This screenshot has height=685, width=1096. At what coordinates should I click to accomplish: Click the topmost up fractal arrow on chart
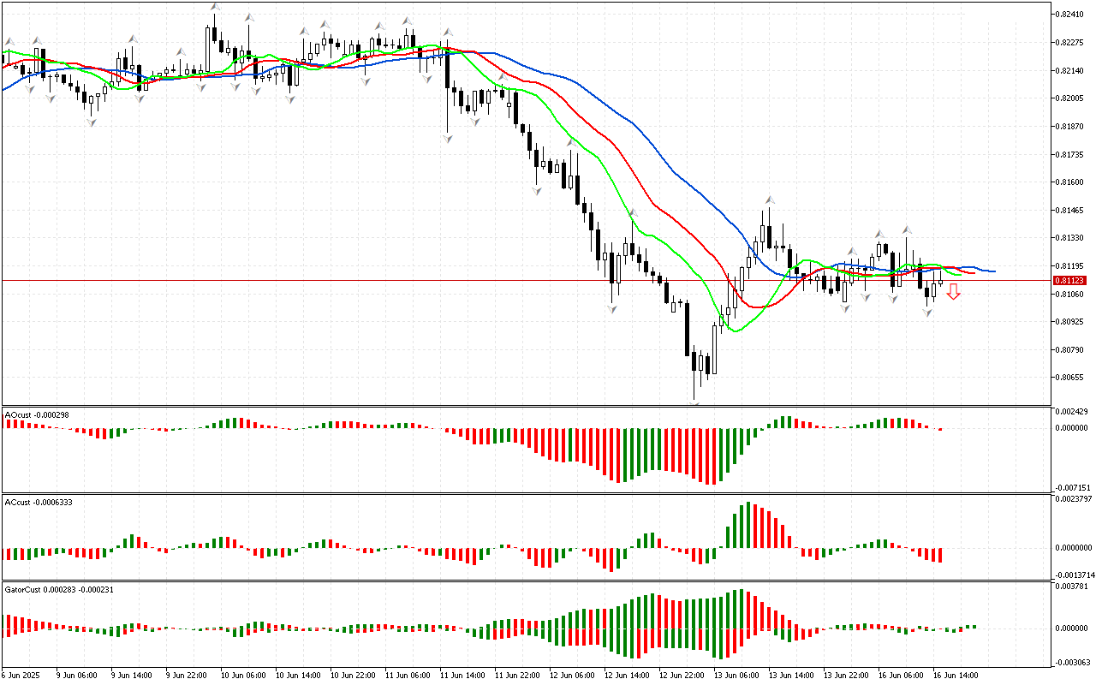point(213,8)
